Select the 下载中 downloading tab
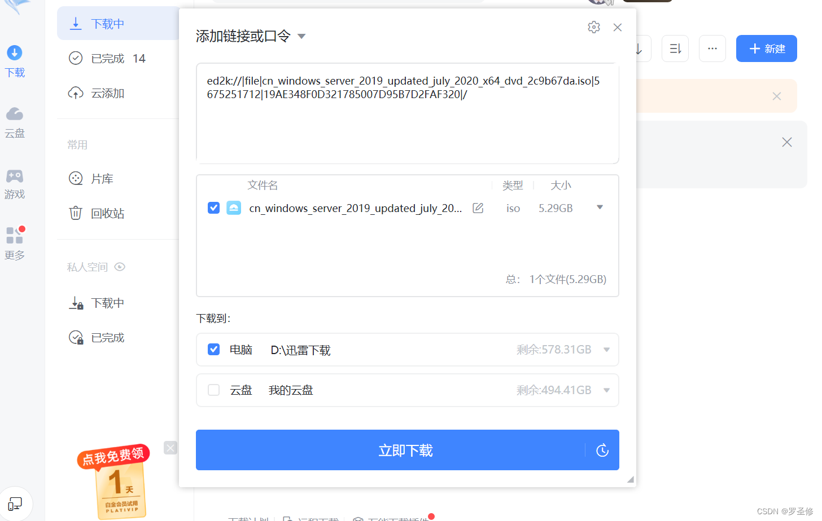The height and width of the screenshot is (521, 822). pyautogui.click(x=119, y=23)
